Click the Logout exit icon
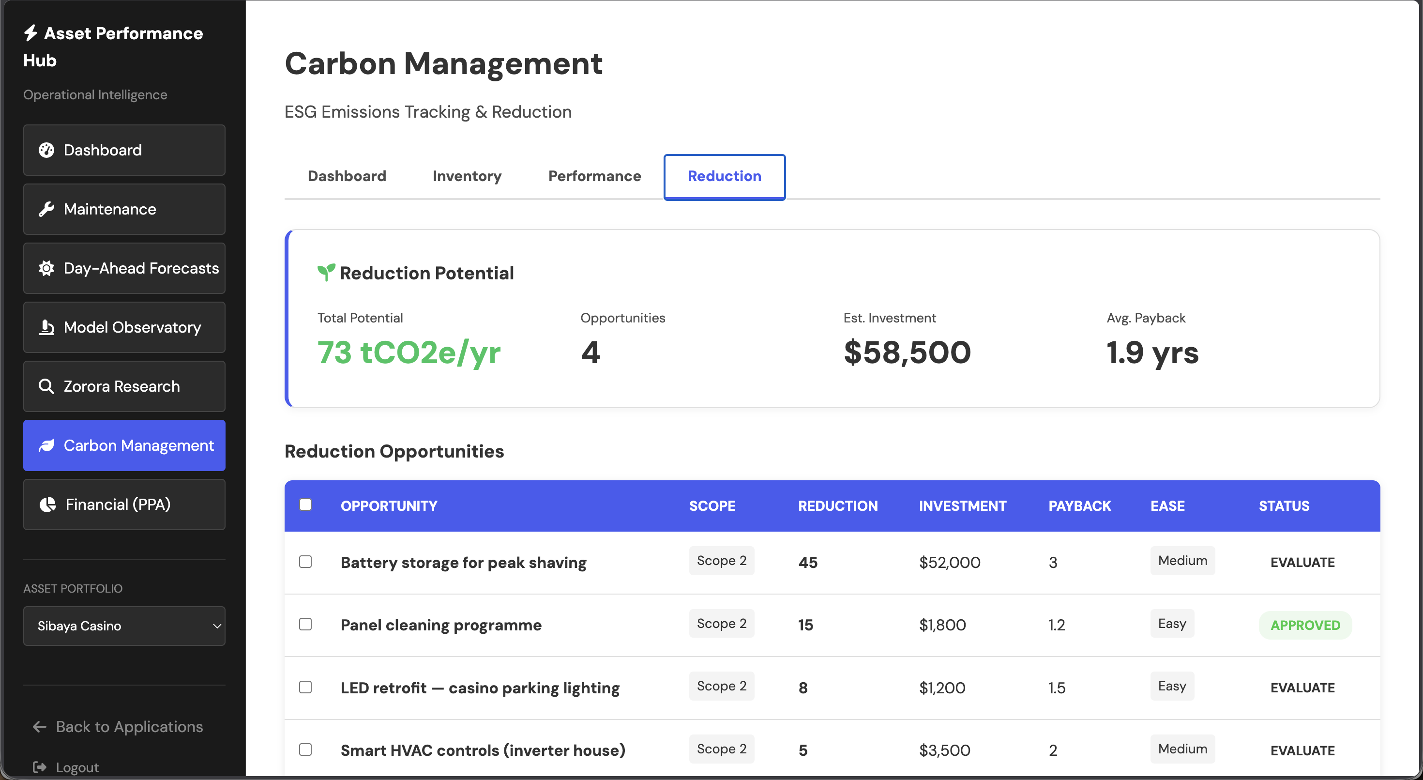 click(39, 767)
